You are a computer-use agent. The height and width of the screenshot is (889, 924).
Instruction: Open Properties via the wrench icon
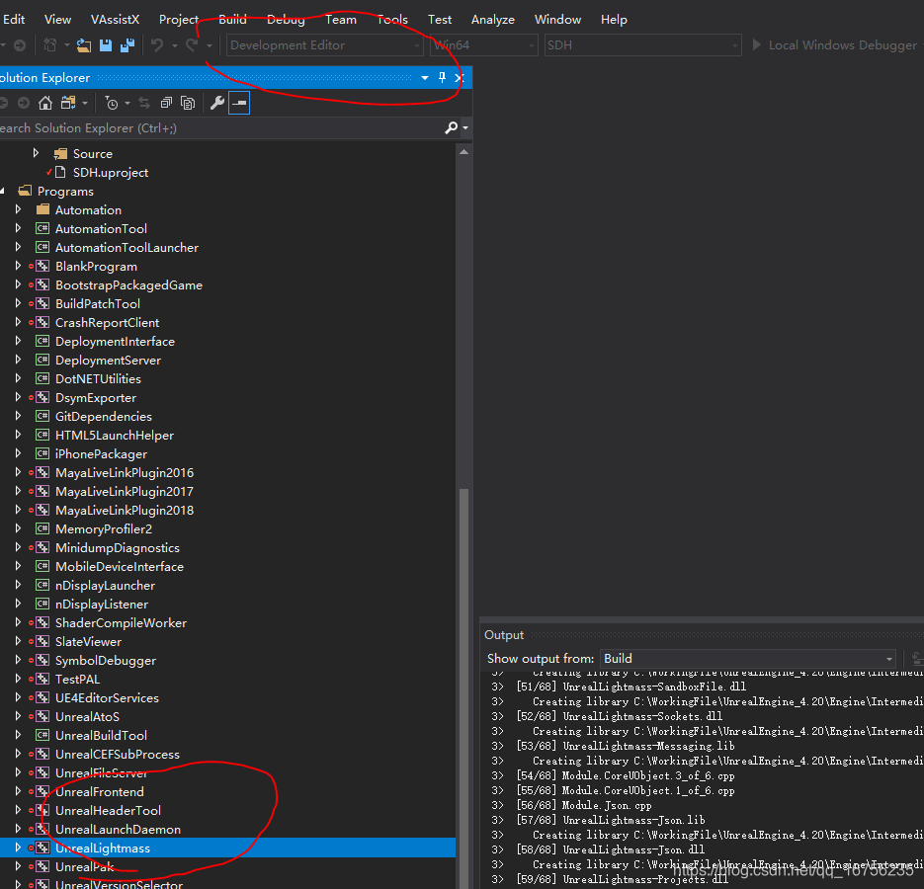click(x=216, y=103)
